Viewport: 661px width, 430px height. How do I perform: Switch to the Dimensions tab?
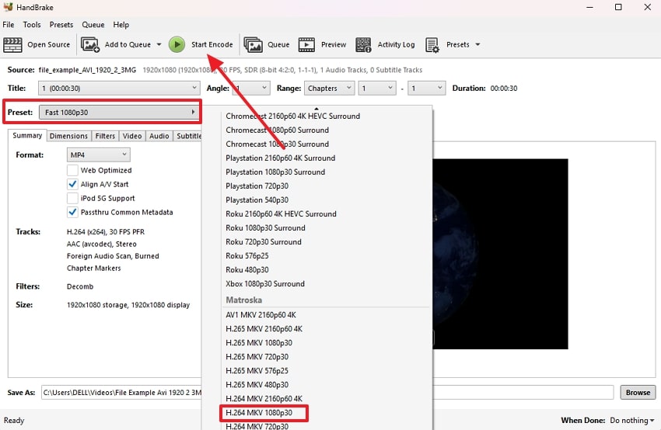pos(68,136)
